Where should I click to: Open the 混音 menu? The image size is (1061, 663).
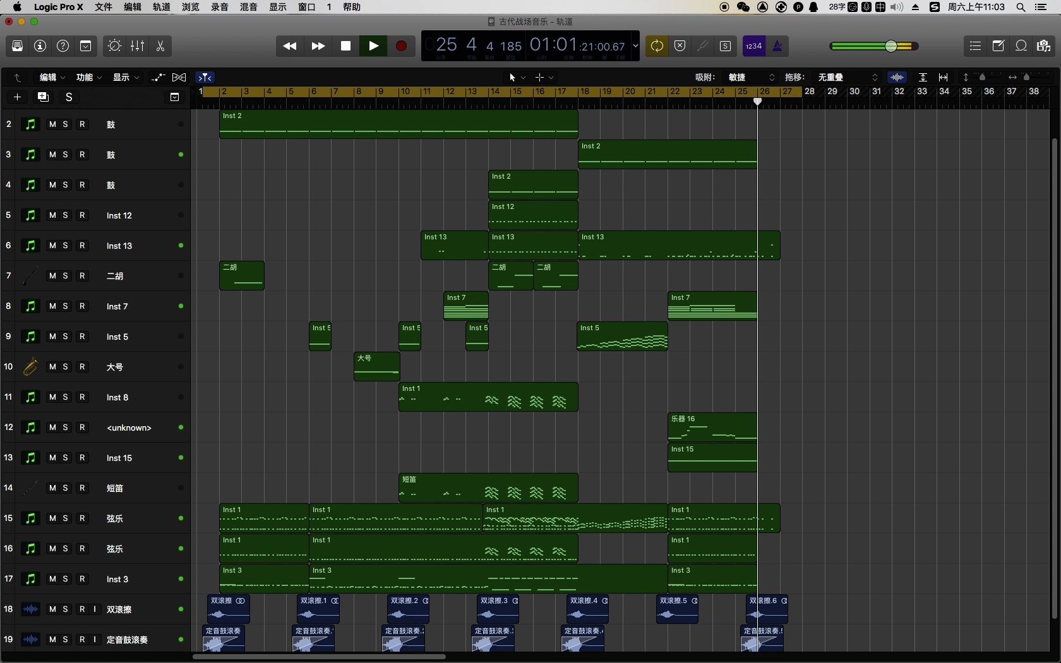pyautogui.click(x=249, y=7)
